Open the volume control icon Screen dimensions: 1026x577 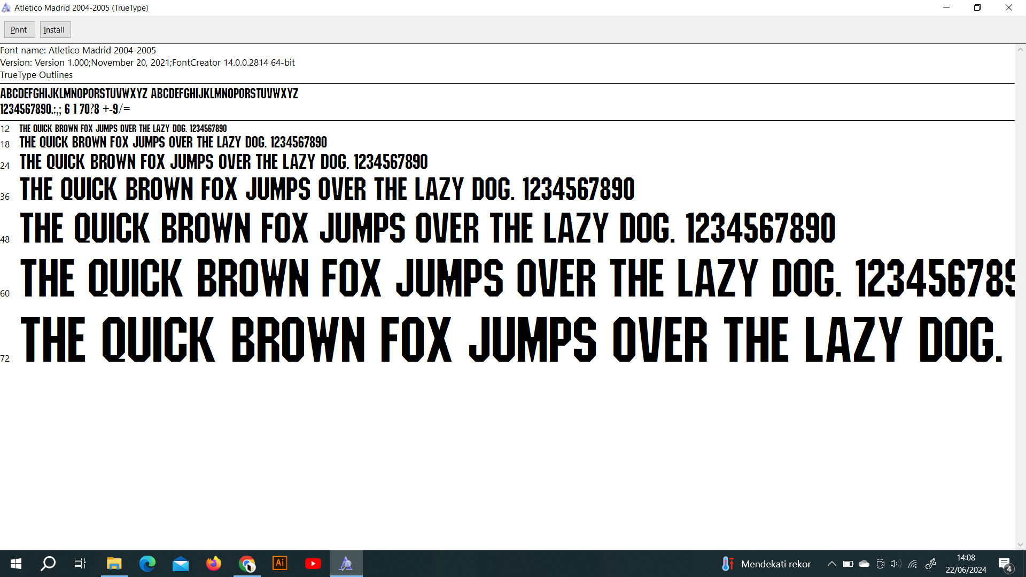click(x=896, y=564)
